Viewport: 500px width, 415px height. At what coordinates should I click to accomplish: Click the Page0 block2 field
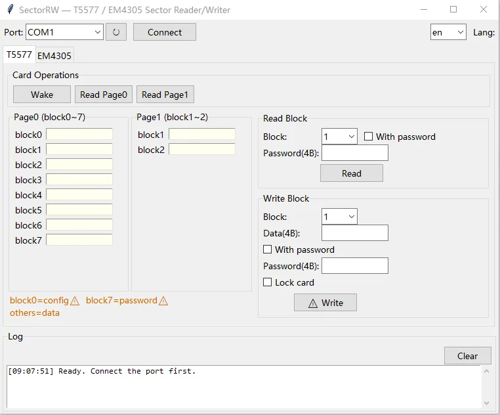click(x=79, y=164)
